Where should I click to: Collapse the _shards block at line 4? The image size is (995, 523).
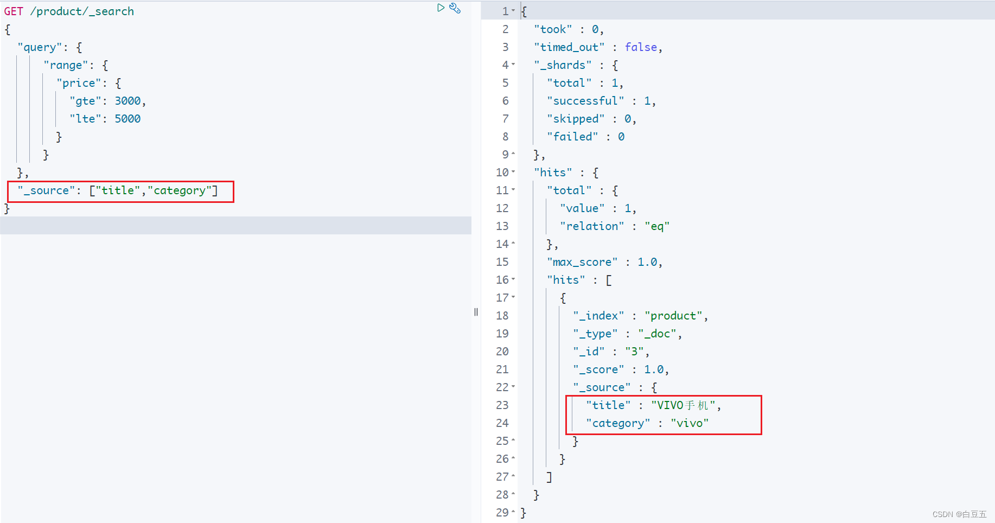[513, 64]
